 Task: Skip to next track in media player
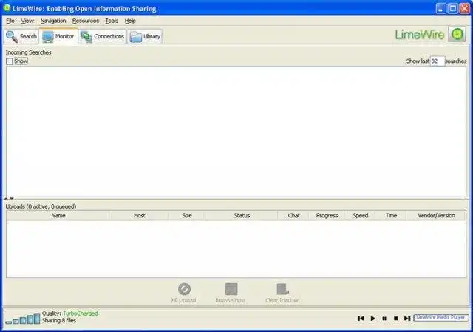(407, 319)
